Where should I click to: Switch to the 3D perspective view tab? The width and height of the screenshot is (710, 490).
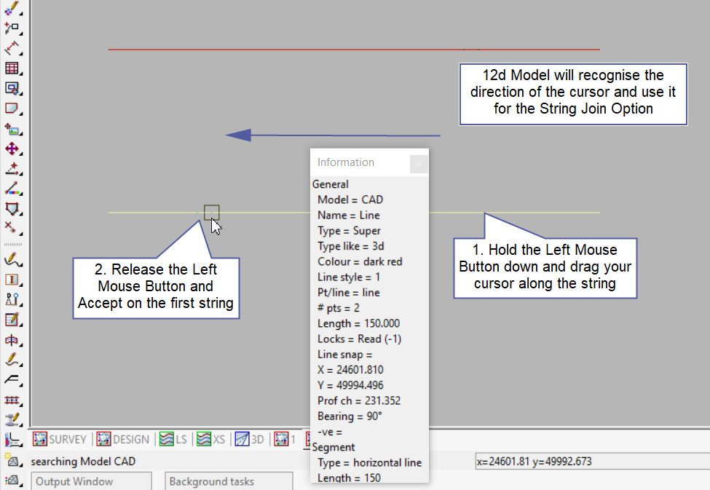tap(250, 439)
